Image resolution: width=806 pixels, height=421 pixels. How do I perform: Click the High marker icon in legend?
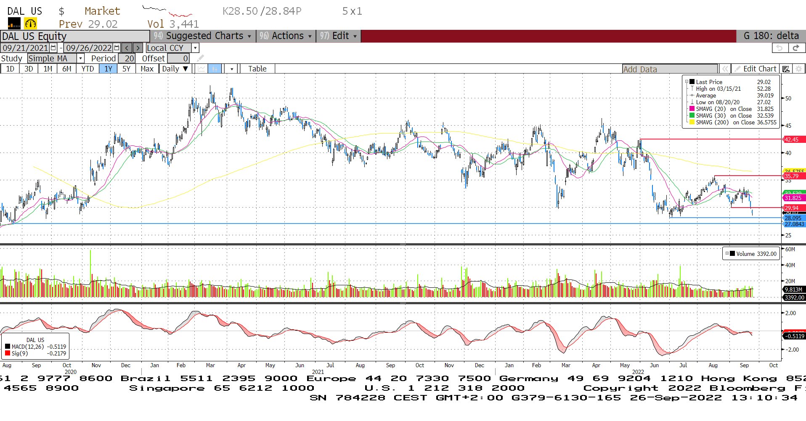coord(692,89)
